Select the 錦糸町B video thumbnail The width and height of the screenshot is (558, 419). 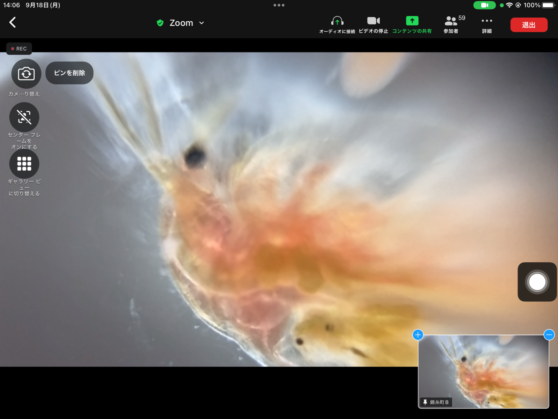[x=483, y=372]
